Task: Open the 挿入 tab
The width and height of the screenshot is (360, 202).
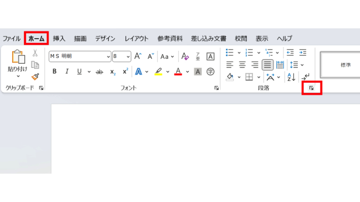Action: [x=59, y=38]
